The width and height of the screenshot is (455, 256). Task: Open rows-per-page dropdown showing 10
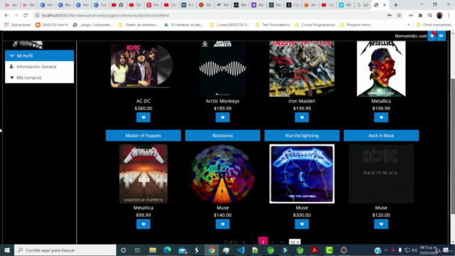tap(294, 242)
